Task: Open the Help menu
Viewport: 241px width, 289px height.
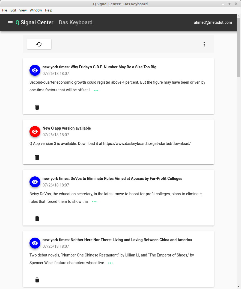Action: point(49,10)
